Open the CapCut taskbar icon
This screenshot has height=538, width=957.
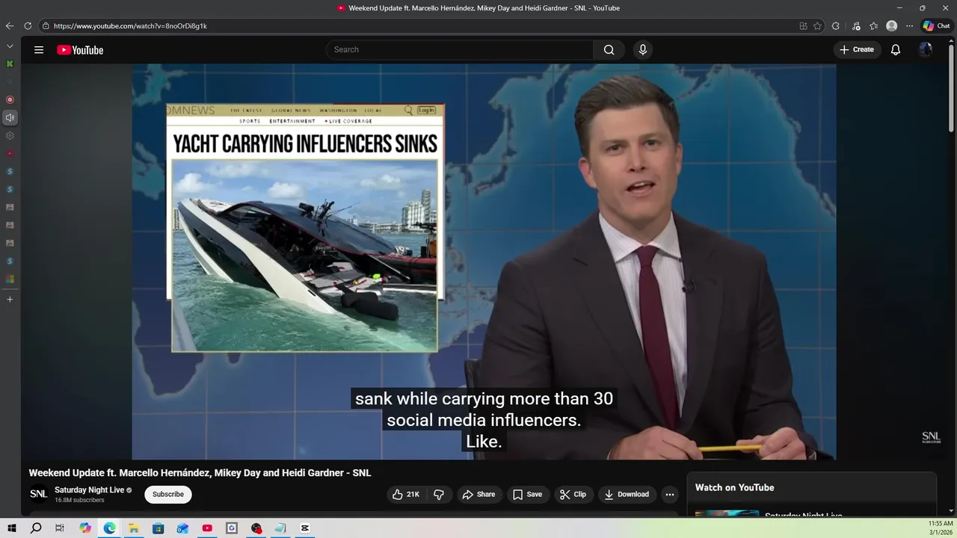tap(305, 528)
